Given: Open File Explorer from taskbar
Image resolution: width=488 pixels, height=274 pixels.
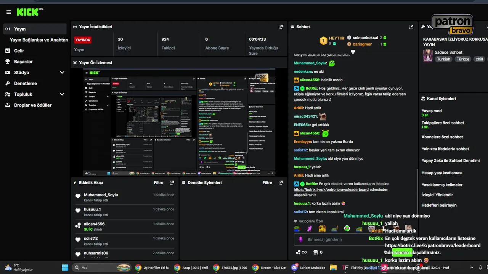Looking at the screenshot, I should pyautogui.click(x=333, y=268).
